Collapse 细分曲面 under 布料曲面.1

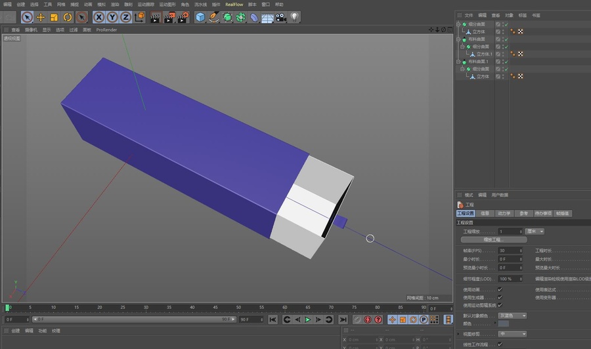[463, 69]
